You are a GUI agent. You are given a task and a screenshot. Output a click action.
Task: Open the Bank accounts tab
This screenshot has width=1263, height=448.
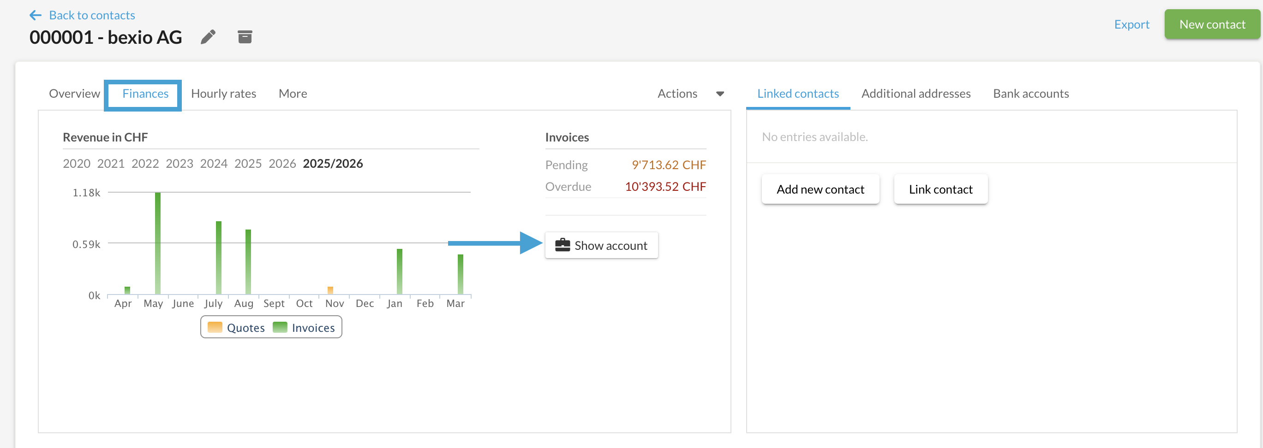pos(1030,94)
